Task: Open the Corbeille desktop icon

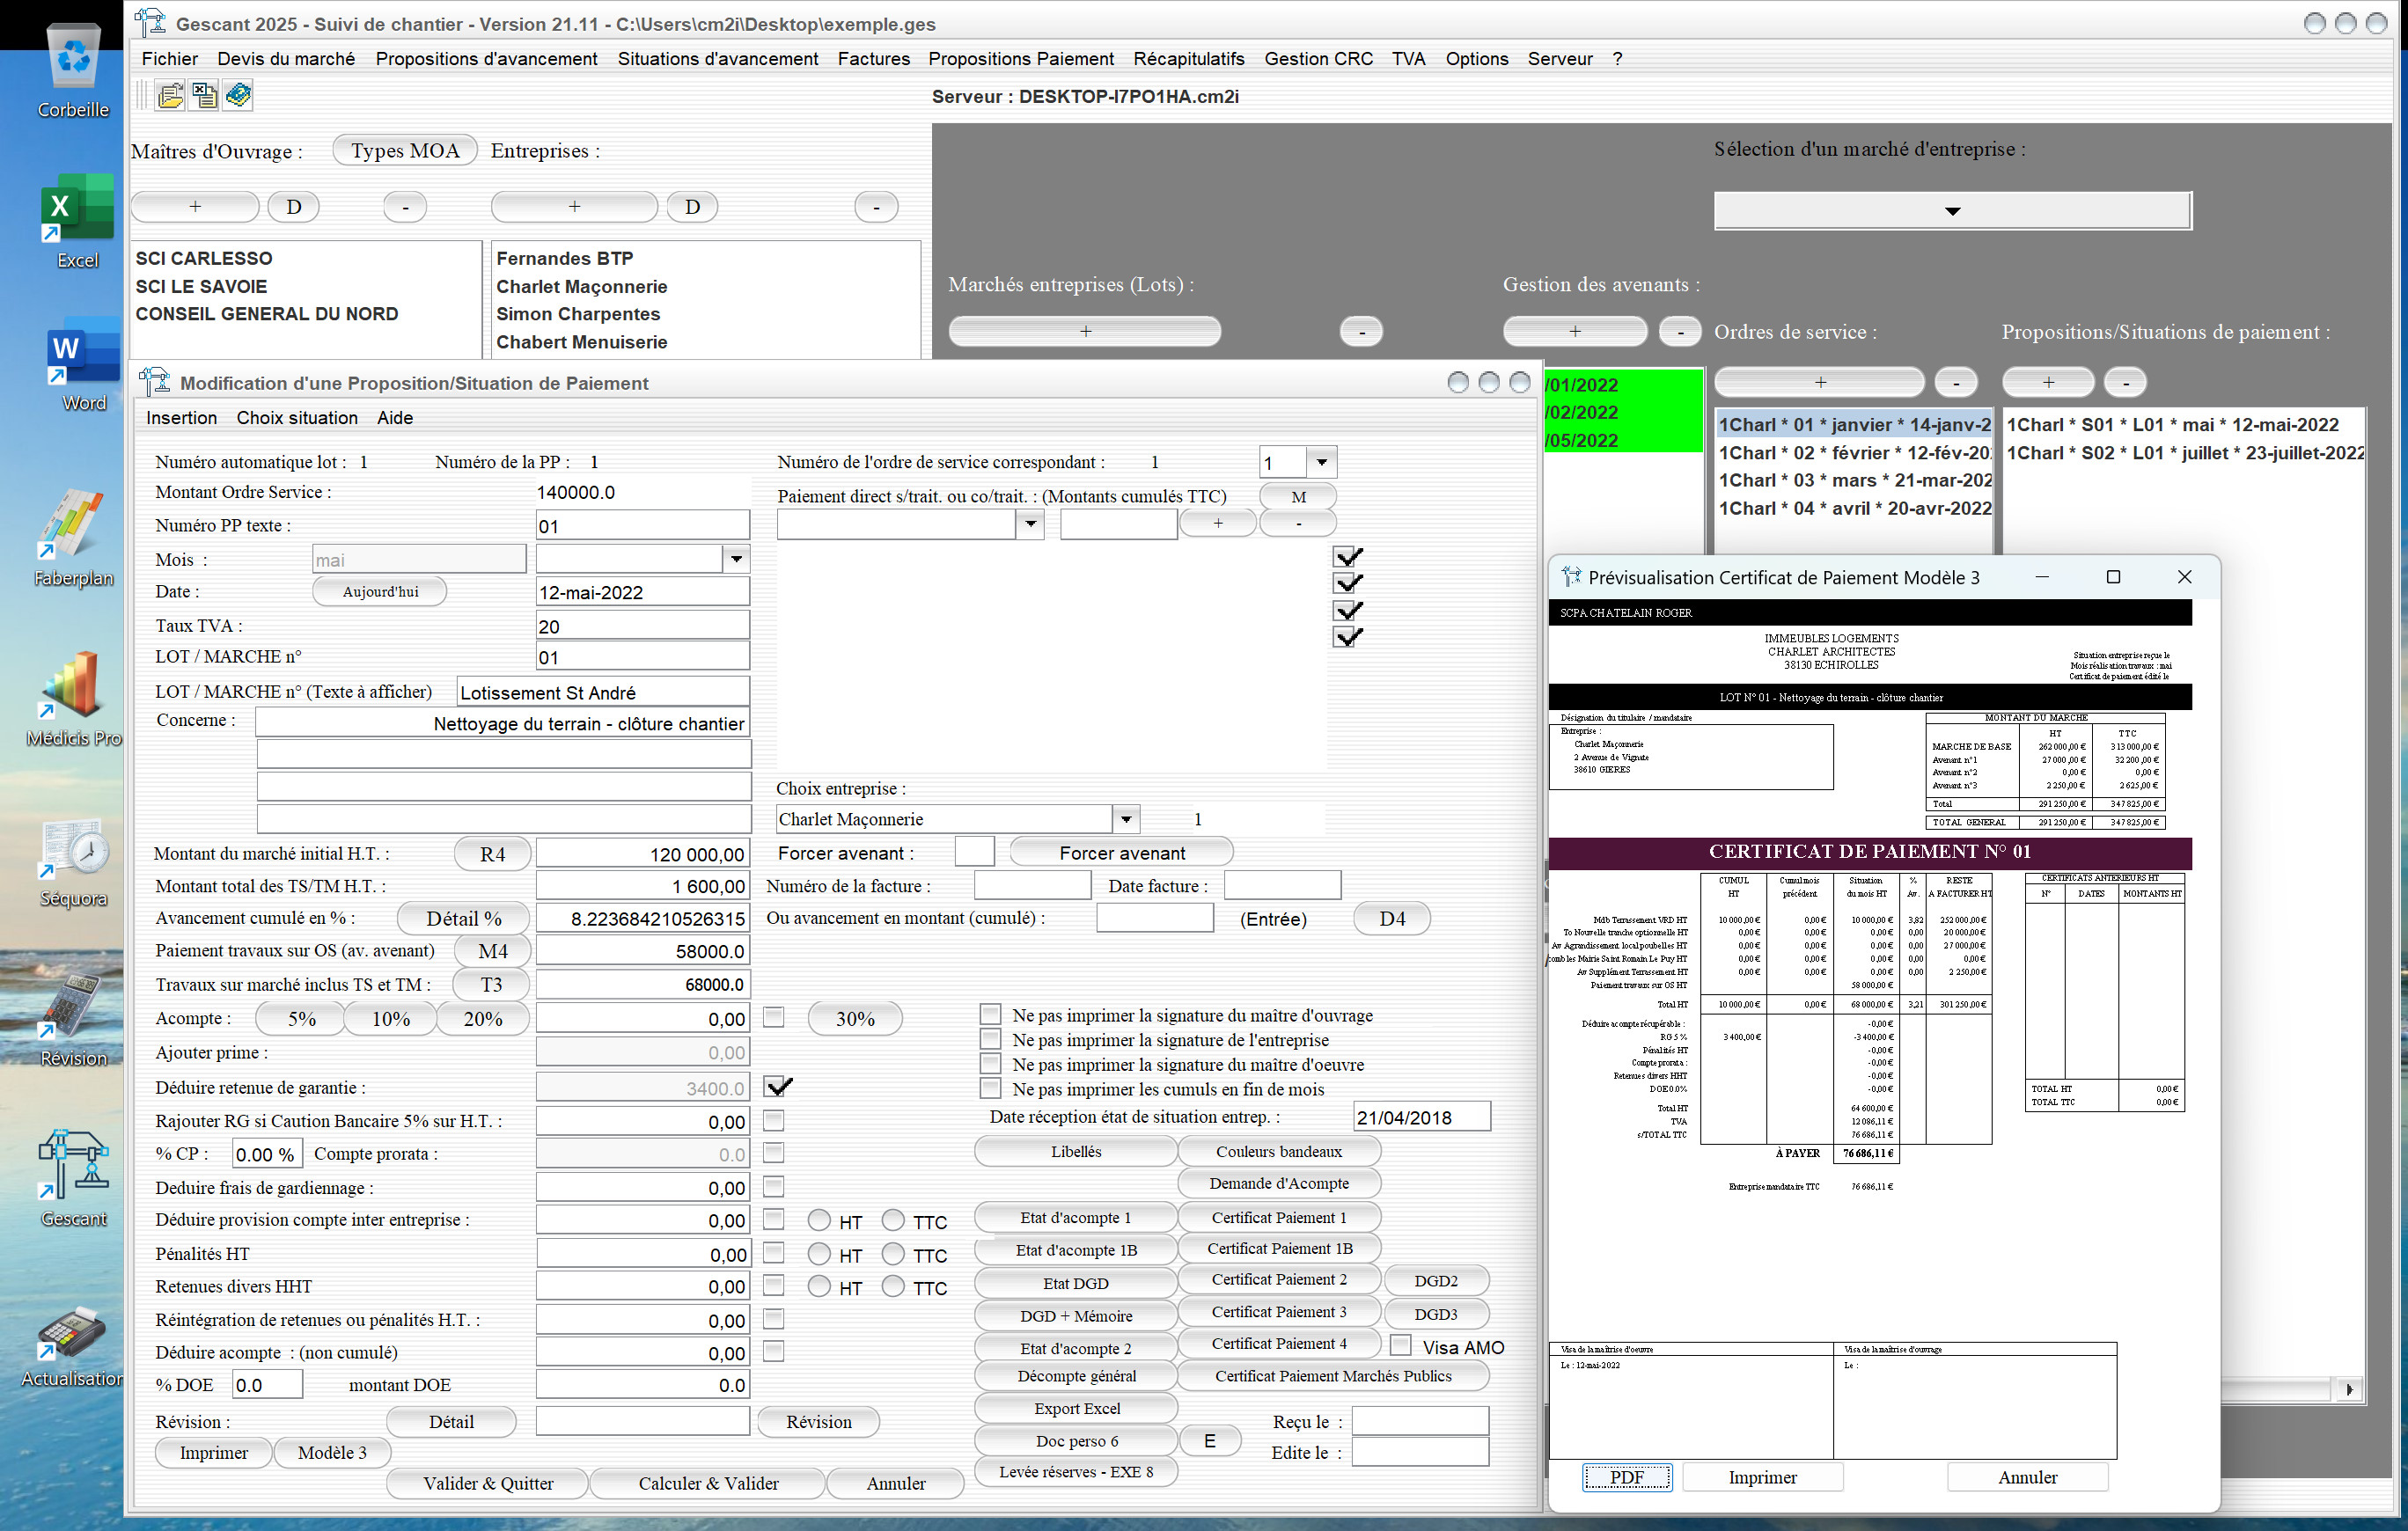Action: (74, 70)
